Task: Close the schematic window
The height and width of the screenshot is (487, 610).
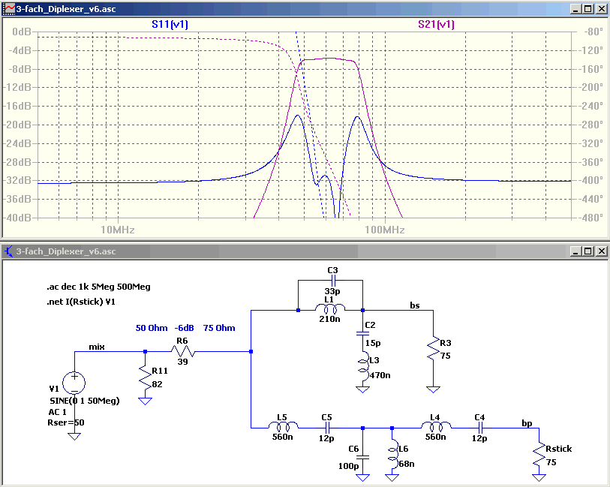Action: click(x=601, y=251)
